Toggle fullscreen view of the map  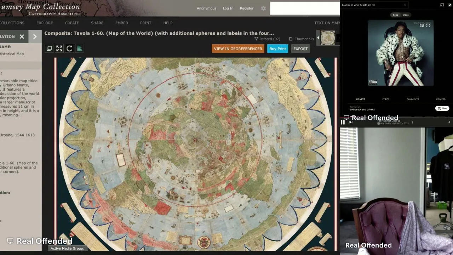tap(59, 49)
